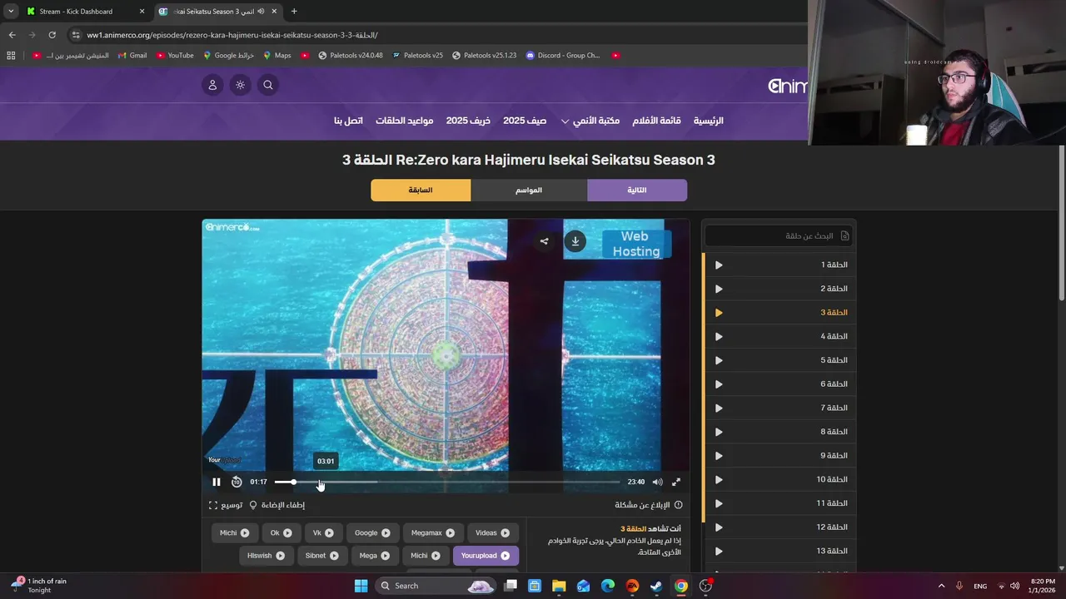Image resolution: width=1066 pixels, height=599 pixels.
Task: Open episode 13 (الحلقة 13) row text
Action: pos(832,551)
